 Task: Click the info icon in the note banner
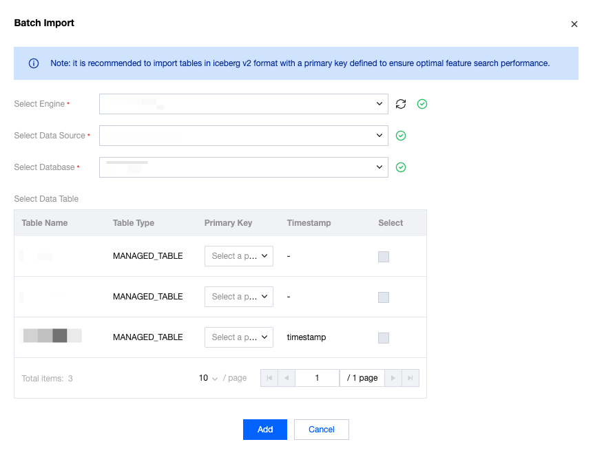coord(34,63)
